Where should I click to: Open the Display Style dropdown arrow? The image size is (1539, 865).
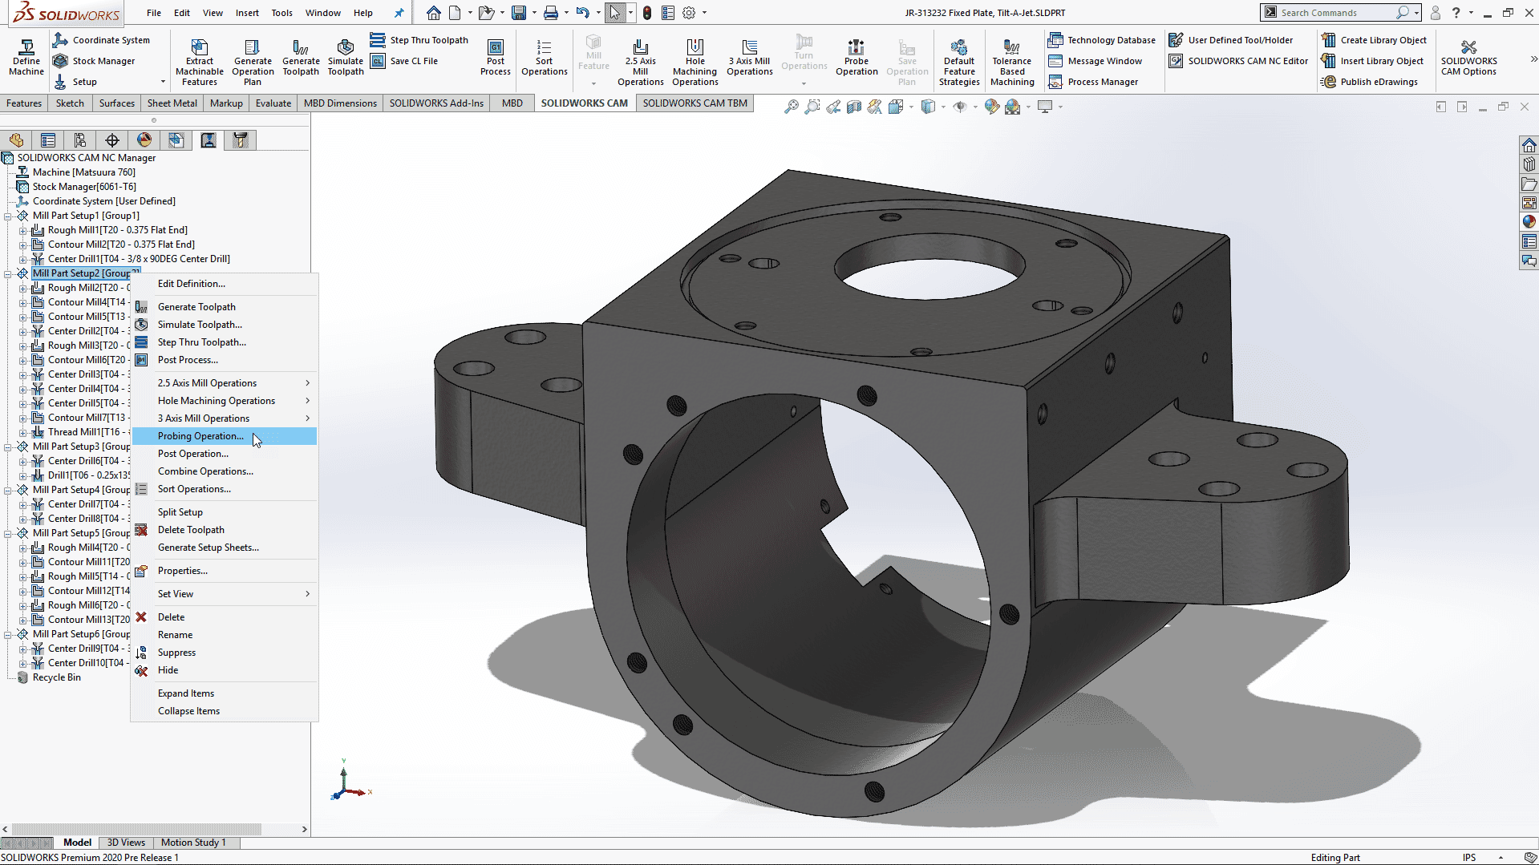(943, 106)
